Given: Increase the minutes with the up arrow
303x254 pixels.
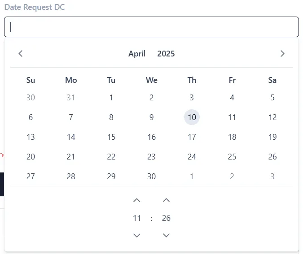Looking at the screenshot, I should click(x=166, y=200).
